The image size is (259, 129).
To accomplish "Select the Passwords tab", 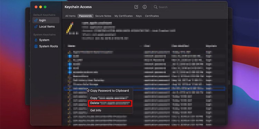I will [85, 16].
